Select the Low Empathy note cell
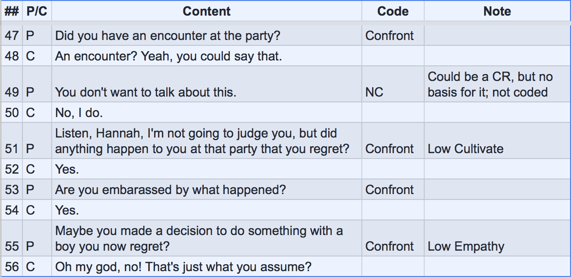 (466, 246)
